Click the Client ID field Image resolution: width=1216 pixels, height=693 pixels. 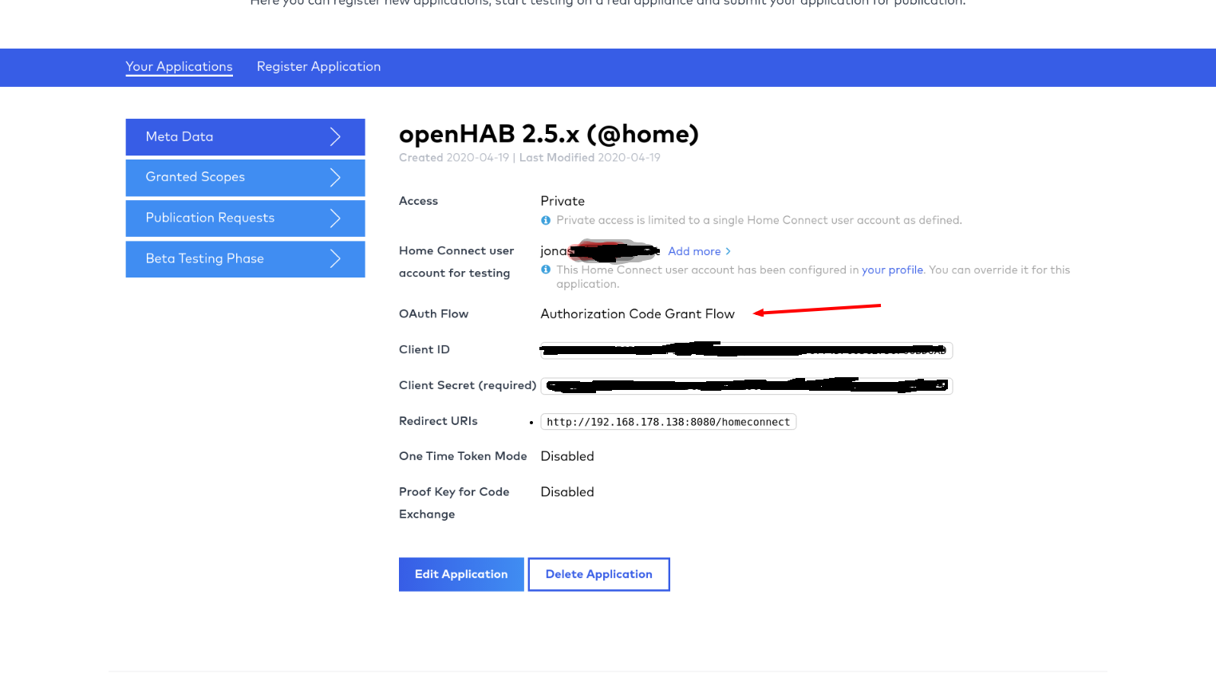[747, 350]
